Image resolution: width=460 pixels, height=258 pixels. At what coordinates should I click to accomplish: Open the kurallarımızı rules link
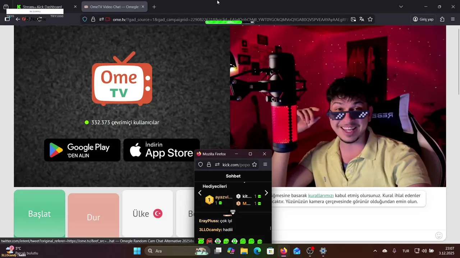click(321, 196)
